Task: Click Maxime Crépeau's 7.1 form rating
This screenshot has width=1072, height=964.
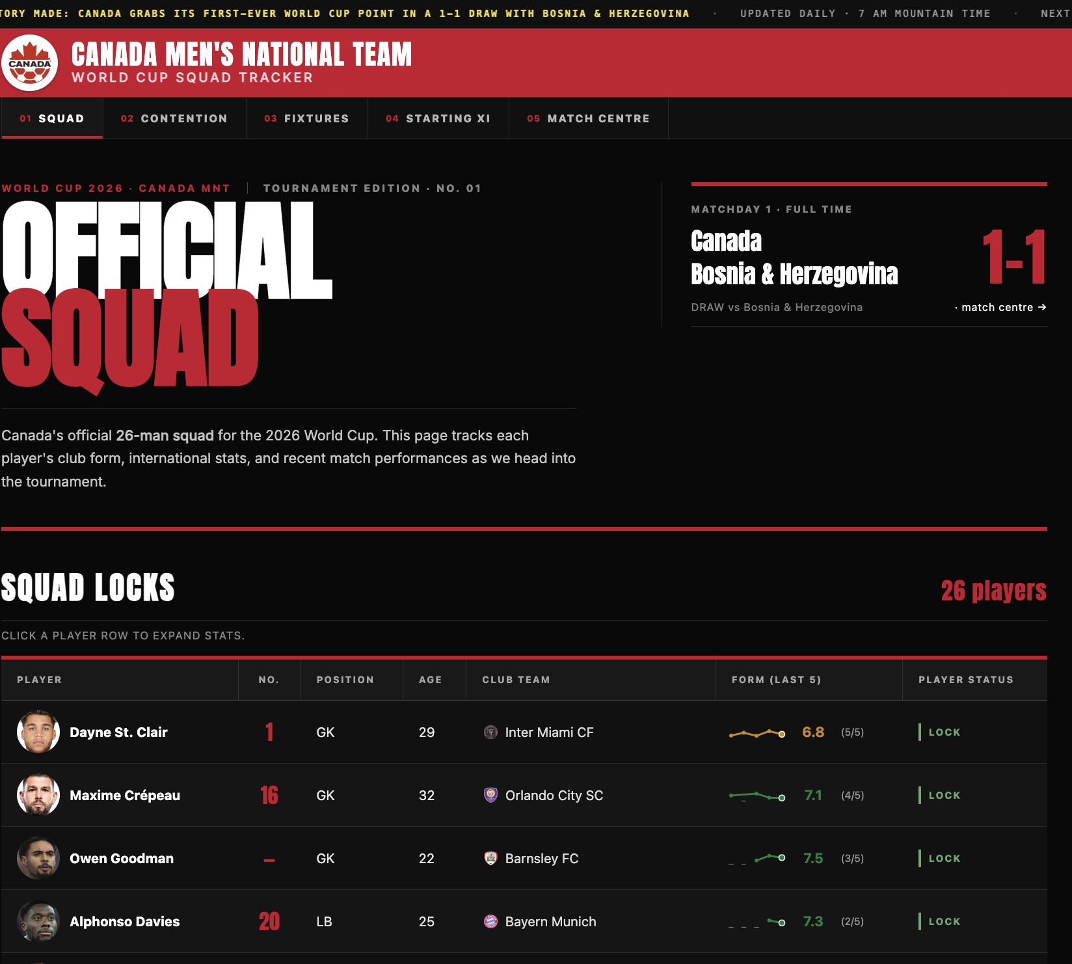Action: click(x=813, y=795)
